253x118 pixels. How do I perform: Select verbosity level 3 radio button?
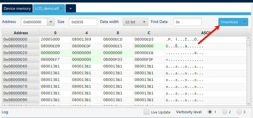[239, 112]
